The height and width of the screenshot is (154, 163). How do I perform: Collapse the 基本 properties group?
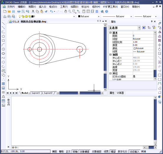(x=111, y=33)
